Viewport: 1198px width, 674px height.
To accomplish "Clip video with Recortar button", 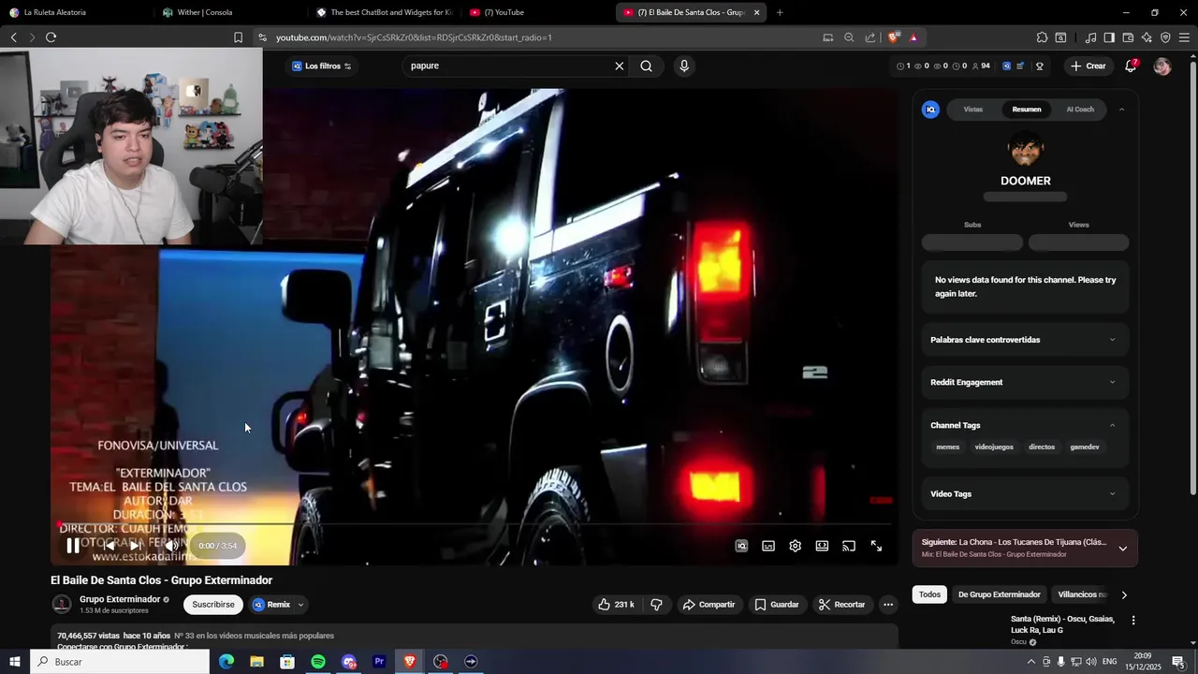I will (841, 605).
